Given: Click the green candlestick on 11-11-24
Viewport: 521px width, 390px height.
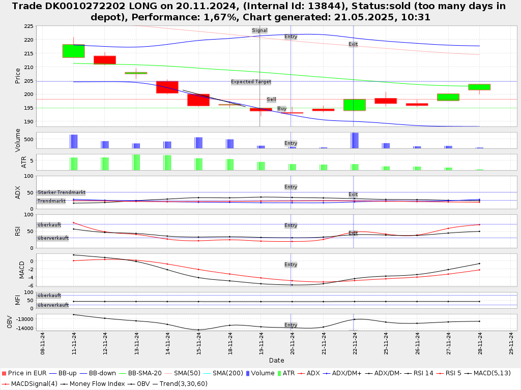Looking at the screenshot, I should [x=73, y=51].
